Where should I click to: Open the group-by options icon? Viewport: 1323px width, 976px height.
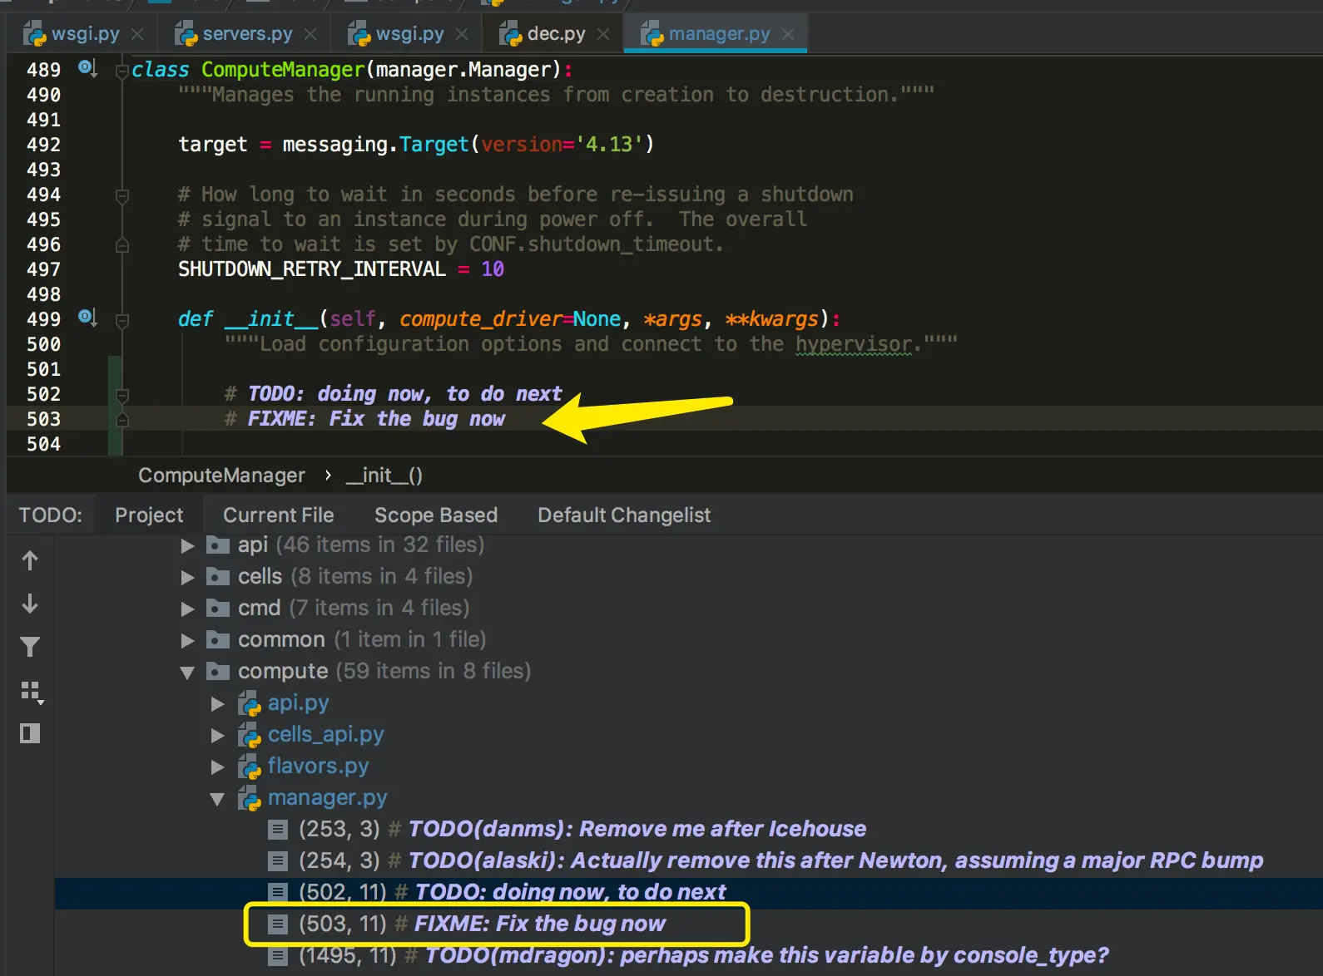point(32,692)
